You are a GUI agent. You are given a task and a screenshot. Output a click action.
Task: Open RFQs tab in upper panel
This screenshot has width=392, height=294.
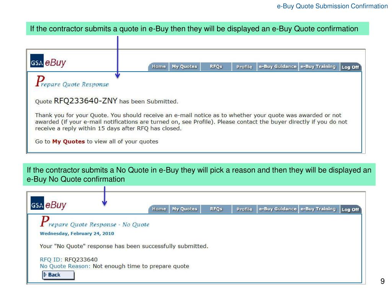(216, 67)
